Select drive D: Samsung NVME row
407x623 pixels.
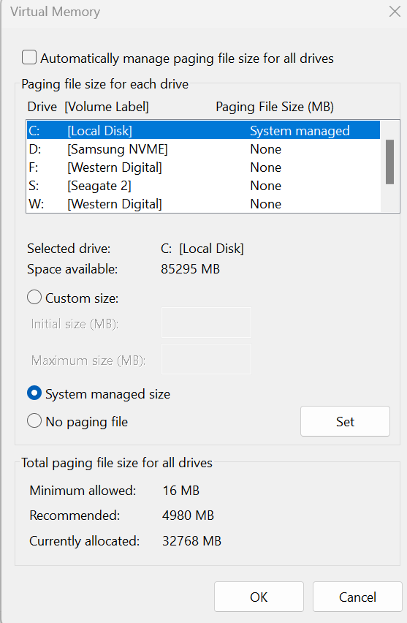pyautogui.click(x=203, y=149)
